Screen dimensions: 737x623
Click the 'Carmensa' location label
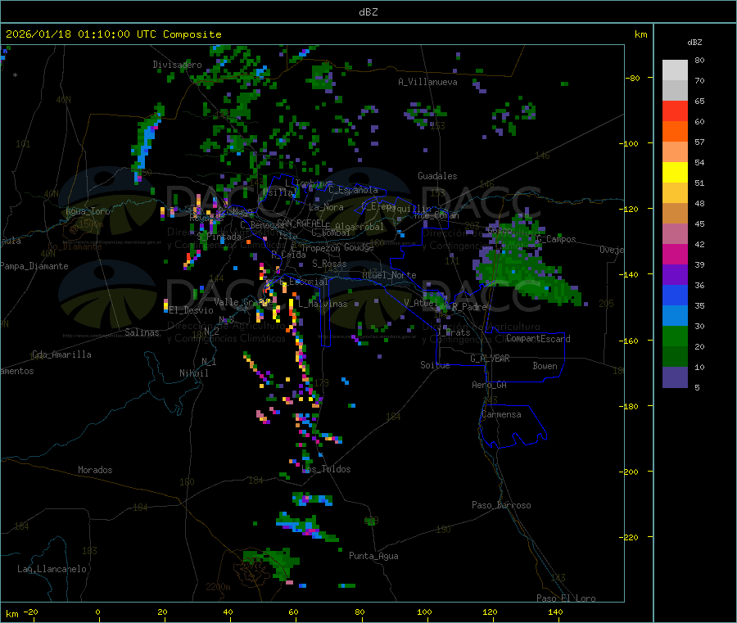[501, 415]
